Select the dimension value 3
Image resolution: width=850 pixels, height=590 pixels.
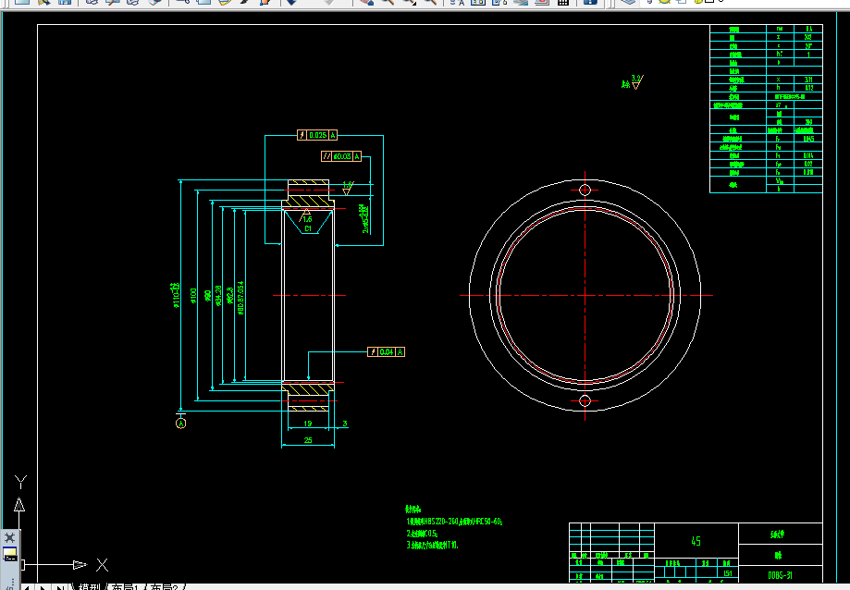click(345, 424)
